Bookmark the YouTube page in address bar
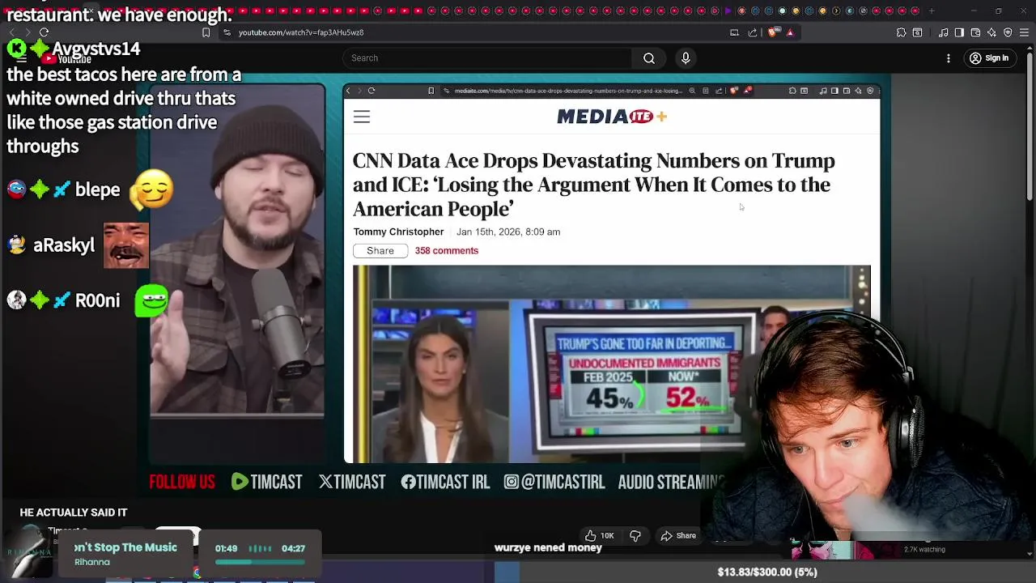Screen dimensions: 1036x583 206,32
